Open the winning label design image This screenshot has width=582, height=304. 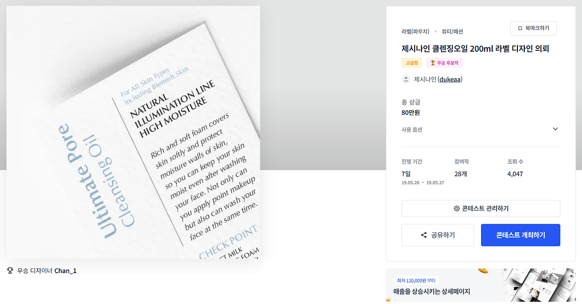click(x=133, y=132)
